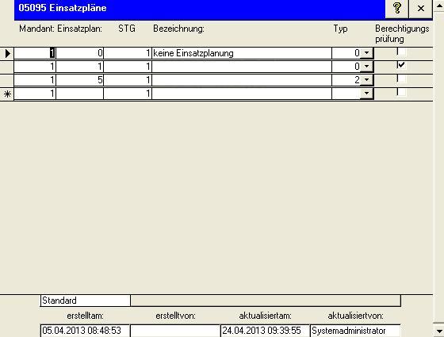
Task: Click the scrollbar up arrow
Action: tap(439, 6)
